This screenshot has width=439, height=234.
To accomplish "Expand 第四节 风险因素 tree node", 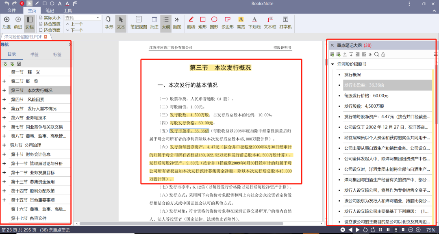I will [4, 100].
